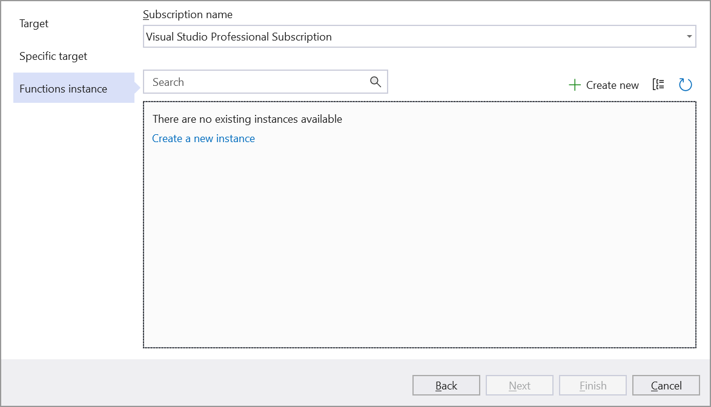Click the Subscription name label
Screen dimensions: 711x407
coord(188,15)
